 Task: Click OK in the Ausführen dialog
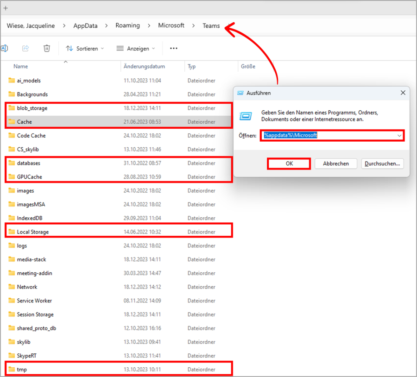click(x=289, y=163)
